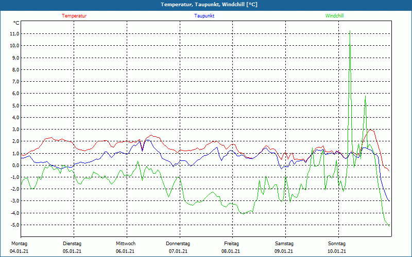Click the date '04.01.21'
Screen dimensions: 412x257
[19, 251]
